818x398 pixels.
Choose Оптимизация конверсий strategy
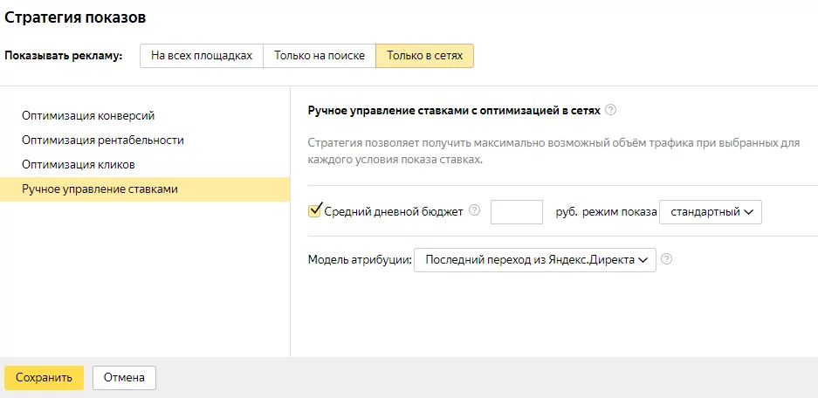coord(145,116)
